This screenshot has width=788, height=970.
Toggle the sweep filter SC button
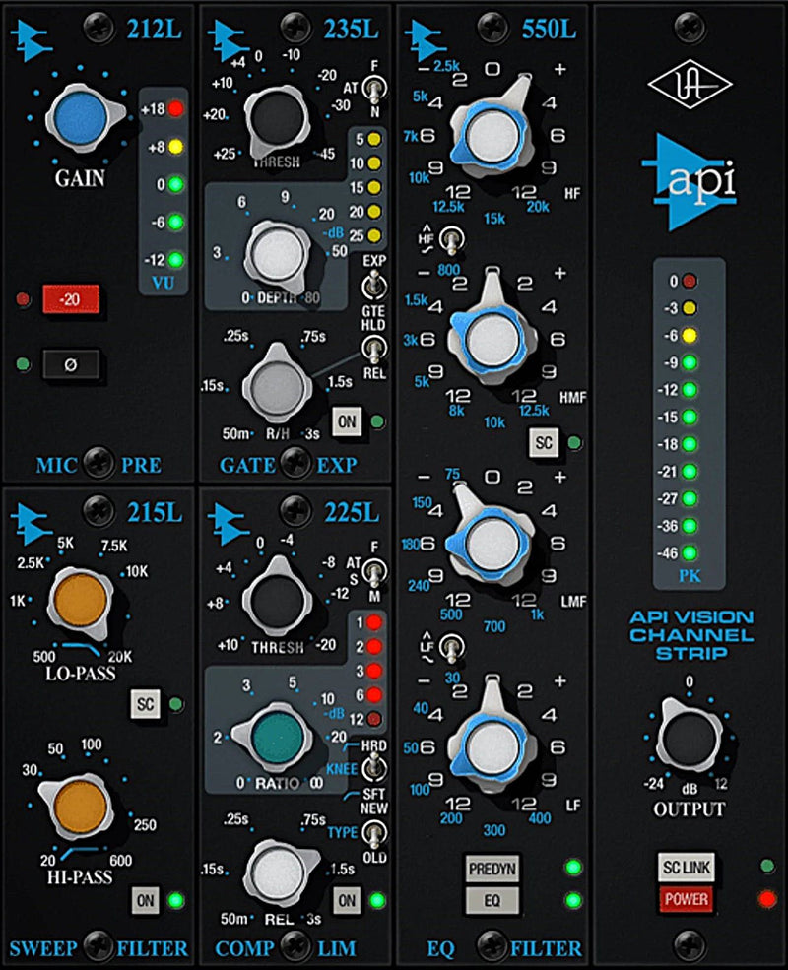point(146,704)
